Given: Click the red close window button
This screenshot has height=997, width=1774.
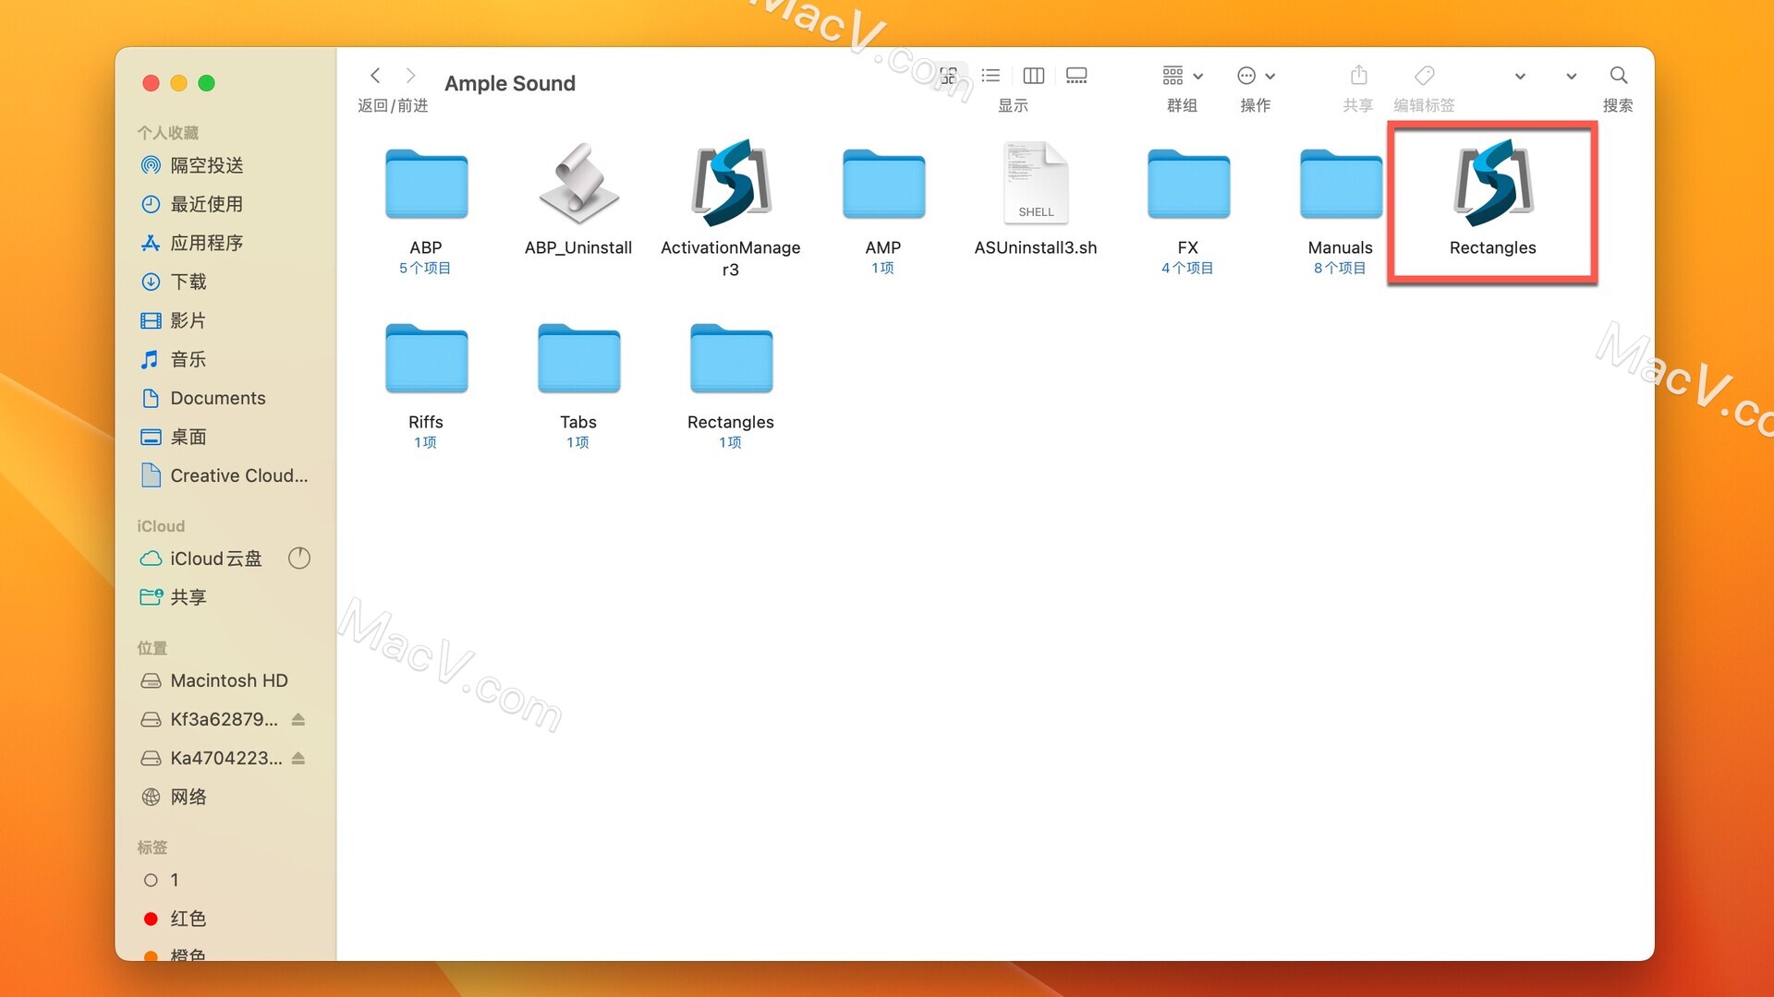Looking at the screenshot, I should point(152,83).
